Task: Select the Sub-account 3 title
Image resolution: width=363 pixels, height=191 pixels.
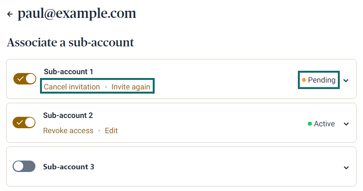Action: (x=69, y=167)
